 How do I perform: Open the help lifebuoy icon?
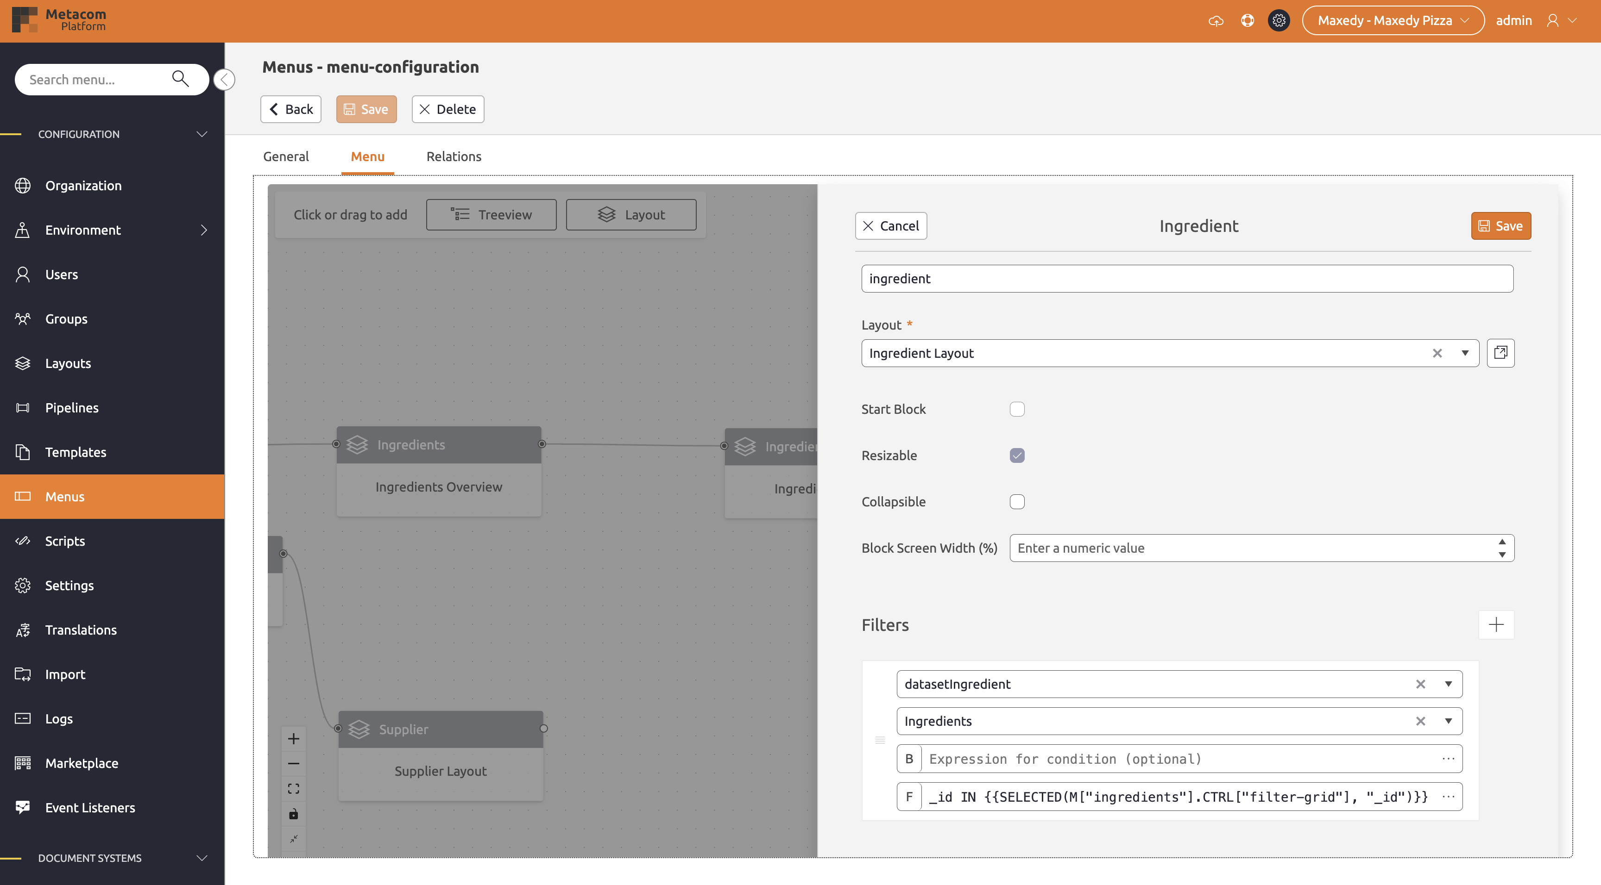pos(1248,20)
